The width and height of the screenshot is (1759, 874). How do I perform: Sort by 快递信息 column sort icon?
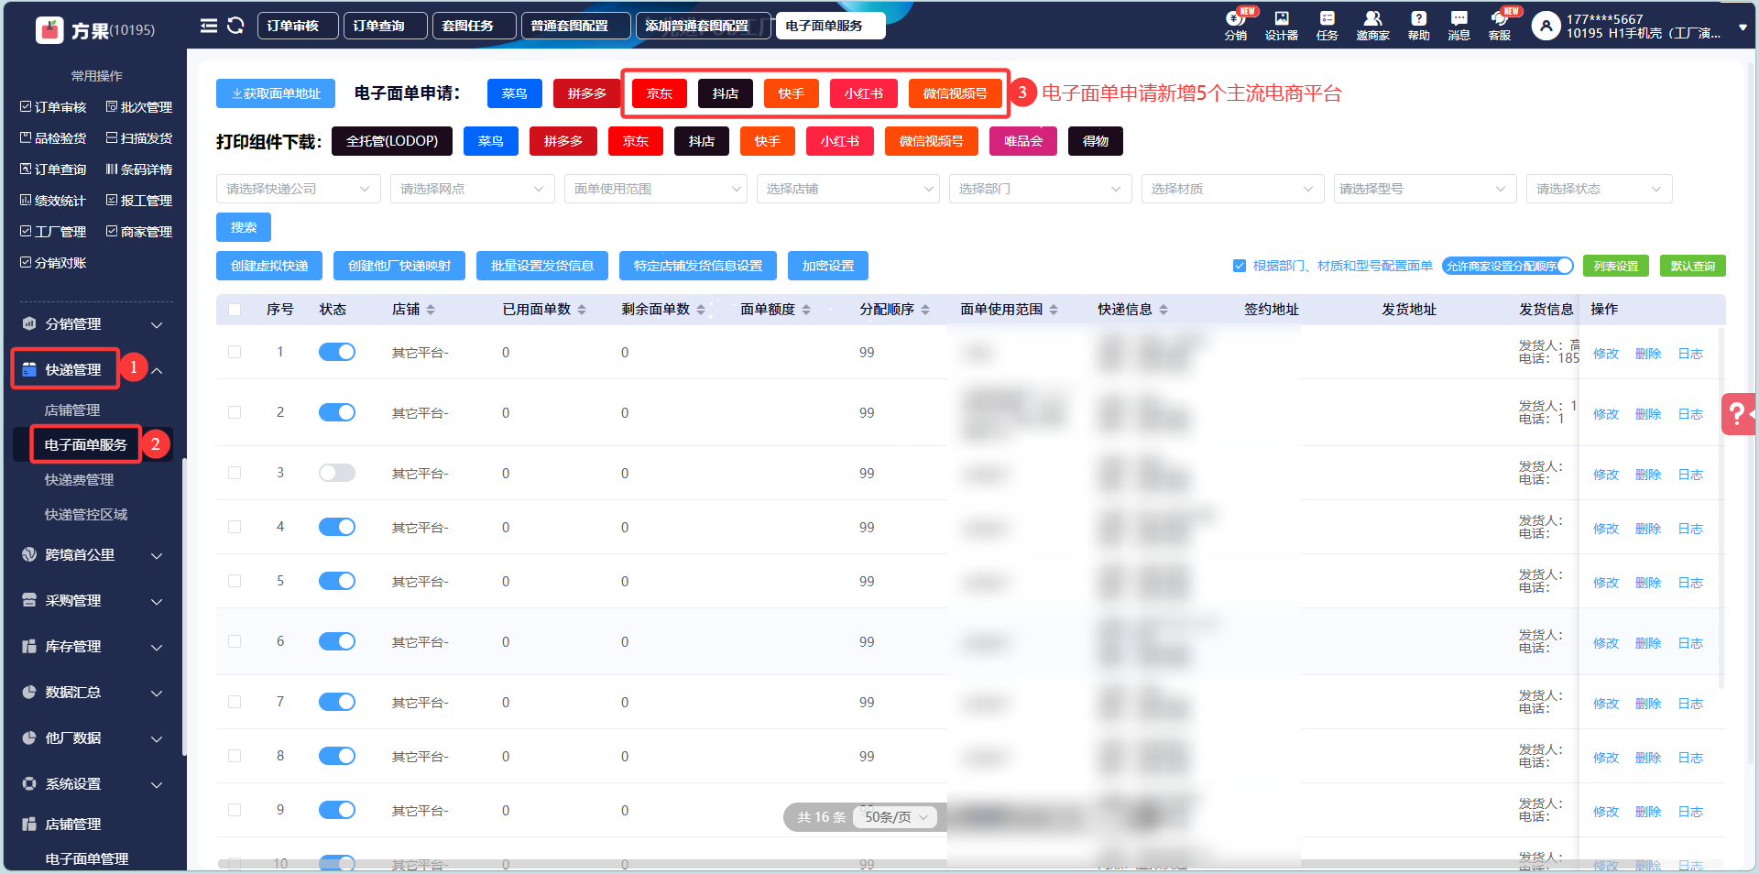coord(1164,310)
